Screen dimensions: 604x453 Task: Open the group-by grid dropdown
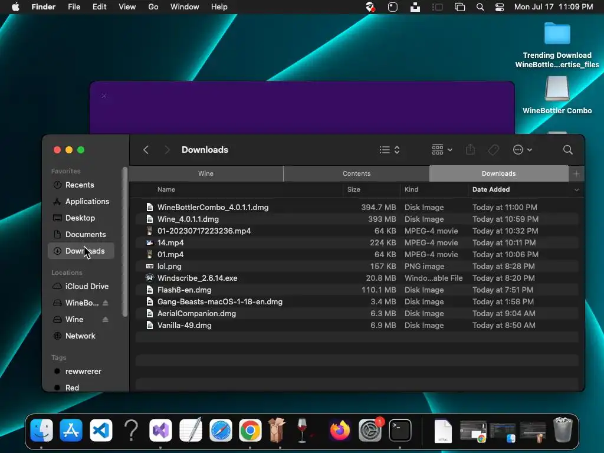point(442,150)
